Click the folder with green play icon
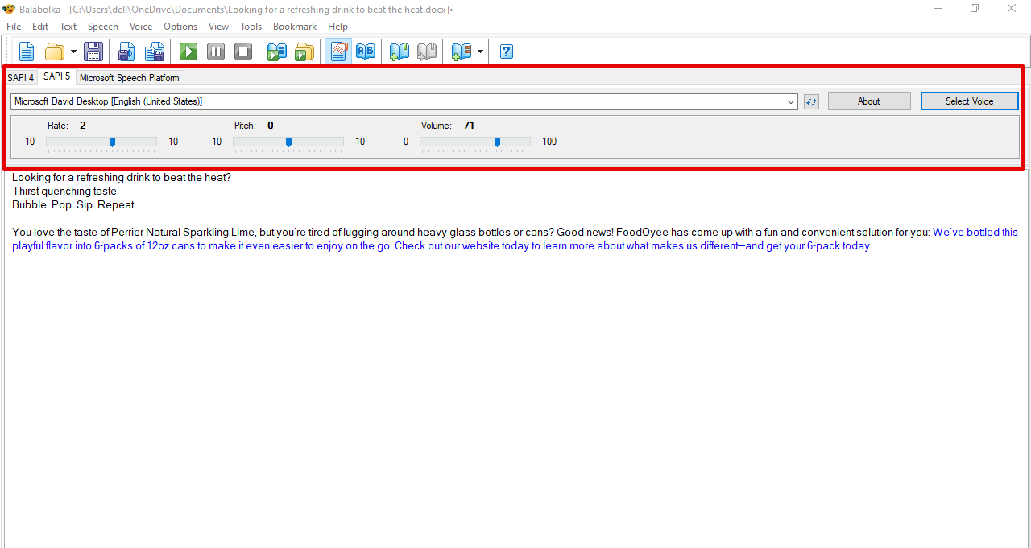Screen dimensions: 1031x548 click(x=304, y=52)
